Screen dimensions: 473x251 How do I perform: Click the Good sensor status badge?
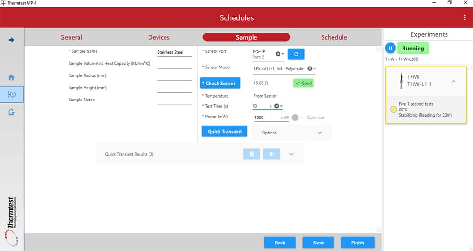point(303,83)
